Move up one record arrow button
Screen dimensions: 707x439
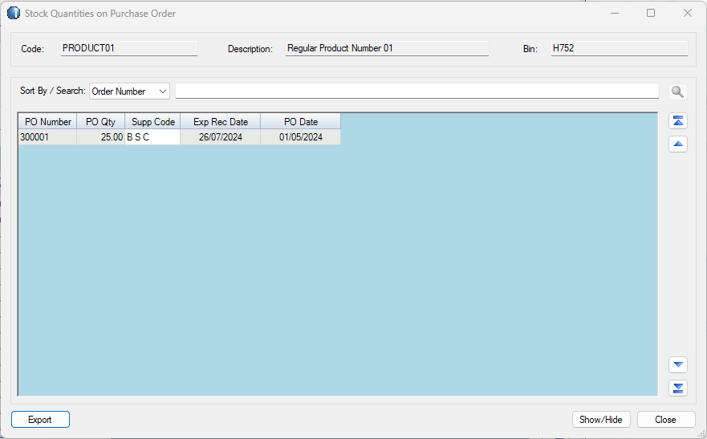tap(677, 144)
